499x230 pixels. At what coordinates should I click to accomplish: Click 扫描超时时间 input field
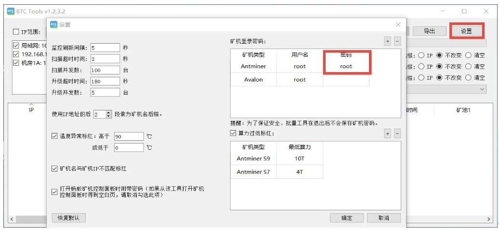click(x=105, y=59)
